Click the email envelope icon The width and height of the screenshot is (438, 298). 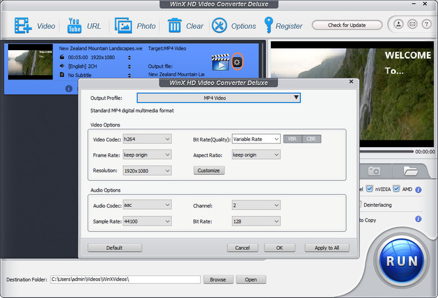(412, 24)
